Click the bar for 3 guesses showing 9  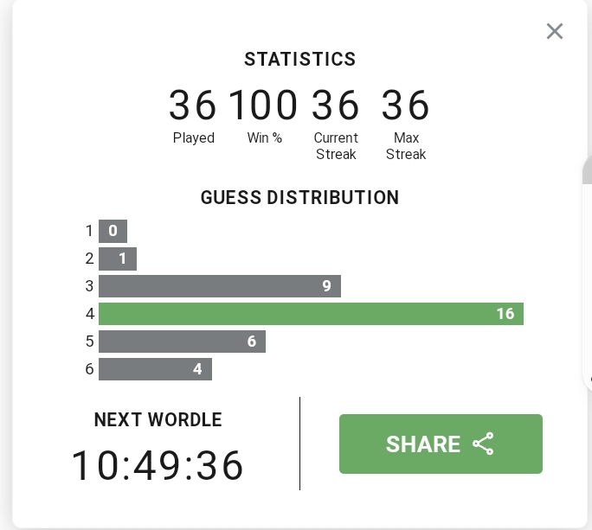coord(220,286)
